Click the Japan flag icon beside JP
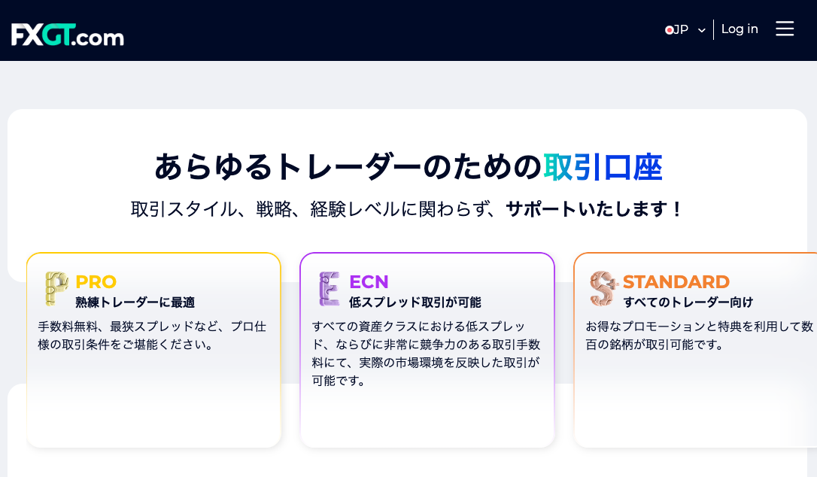The image size is (817, 477). coord(669,30)
